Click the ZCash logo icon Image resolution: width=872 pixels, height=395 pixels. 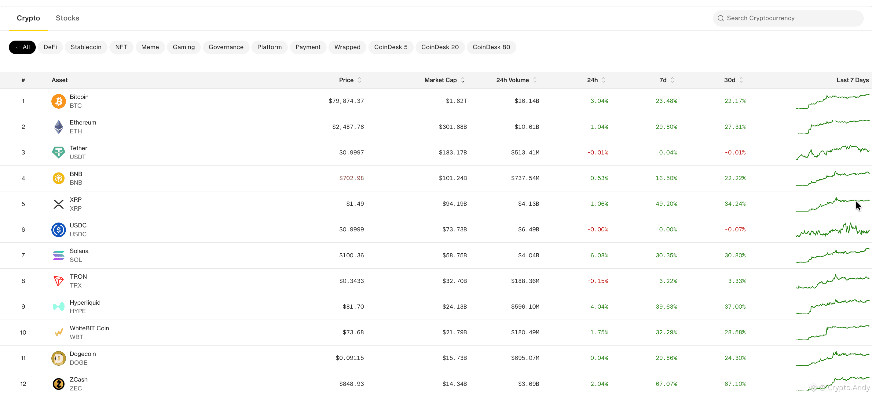pyautogui.click(x=59, y=384)
